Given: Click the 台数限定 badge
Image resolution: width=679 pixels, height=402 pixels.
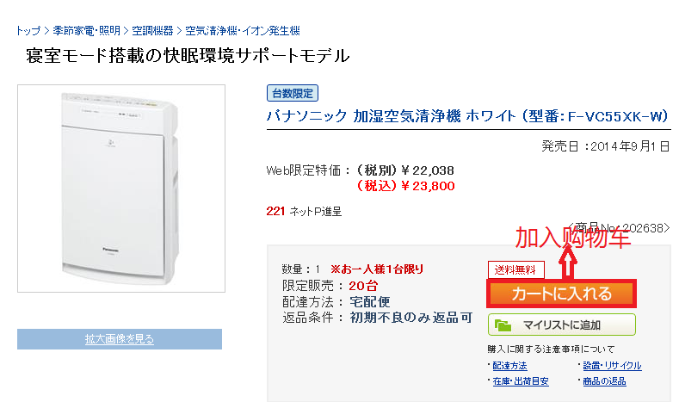Looking at the screenshot, I should (293, 93).
